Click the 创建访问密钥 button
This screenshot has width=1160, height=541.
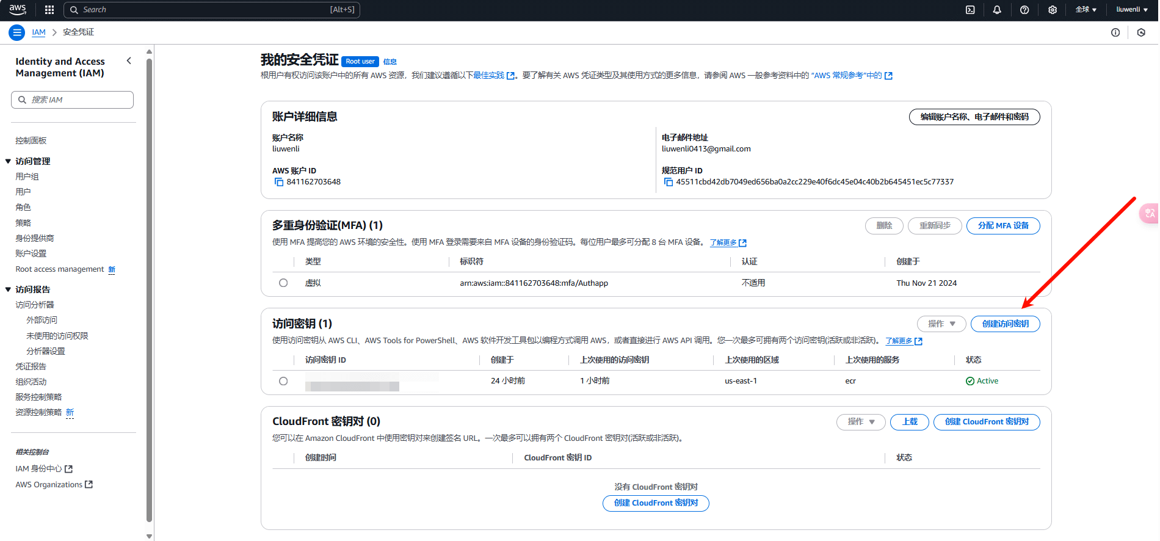tap(1005, 324)
